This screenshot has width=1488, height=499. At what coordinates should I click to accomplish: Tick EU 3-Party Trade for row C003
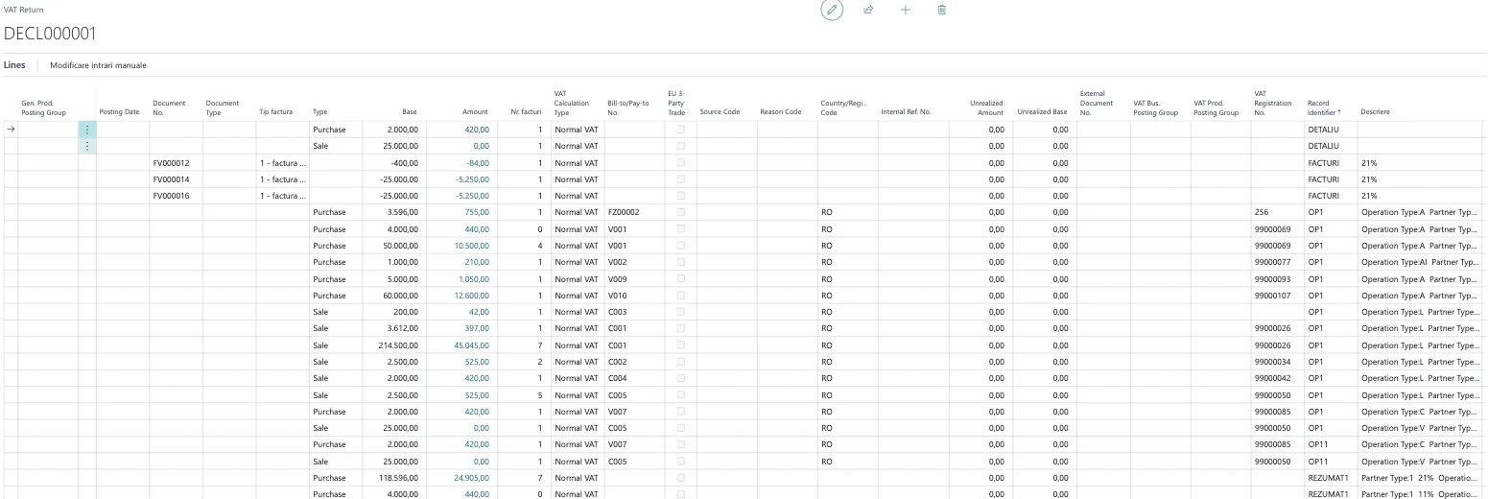coord(680,312)
